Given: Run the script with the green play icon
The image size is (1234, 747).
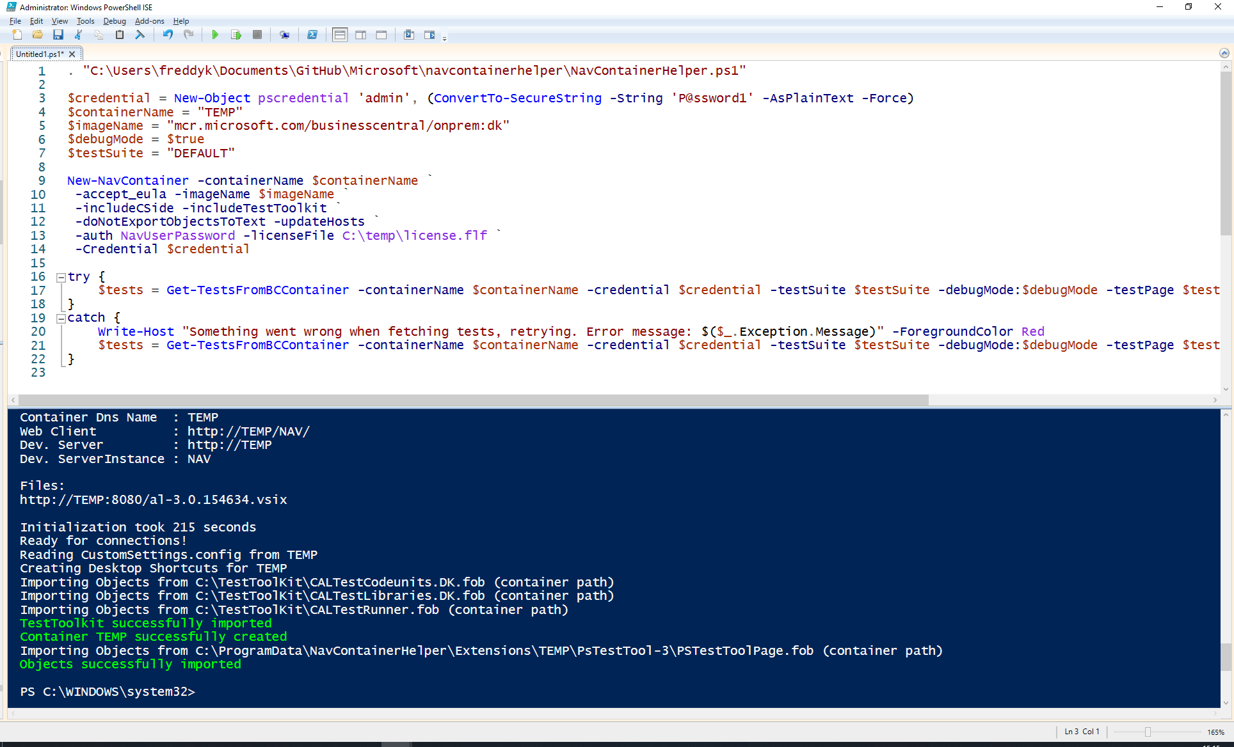Looking at the screenshot, I should click(215, 35).
